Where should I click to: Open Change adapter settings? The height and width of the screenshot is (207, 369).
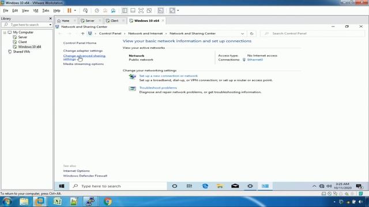tap(83, 51)
